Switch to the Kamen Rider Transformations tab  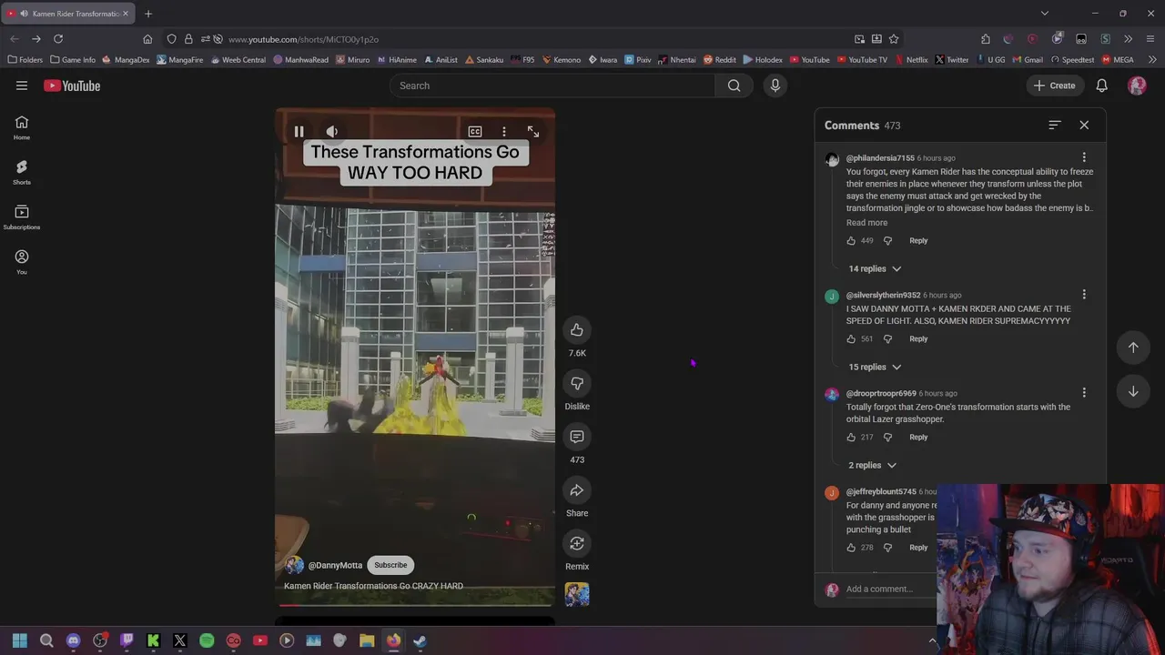coord(68,14)
